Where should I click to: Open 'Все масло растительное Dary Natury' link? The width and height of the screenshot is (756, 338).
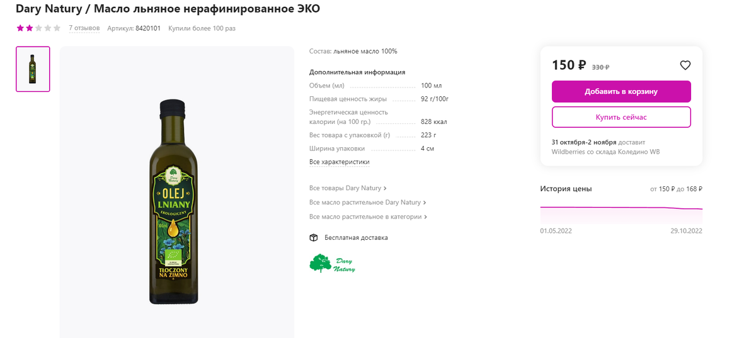pyautogui.click(x=368, y=203)
